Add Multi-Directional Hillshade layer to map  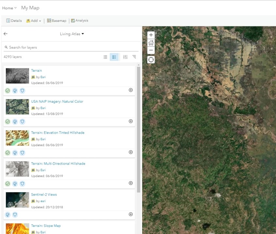tap(131, 183)
